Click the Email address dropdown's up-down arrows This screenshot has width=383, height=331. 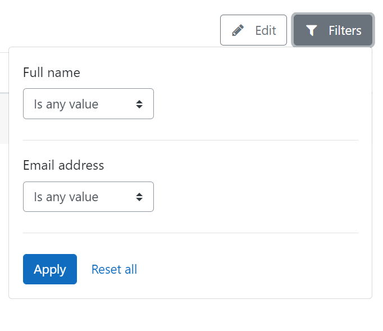click(x=139, y=197)
